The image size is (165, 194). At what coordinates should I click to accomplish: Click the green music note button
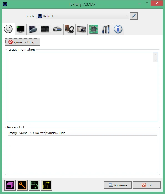click(x=34, y=185)
